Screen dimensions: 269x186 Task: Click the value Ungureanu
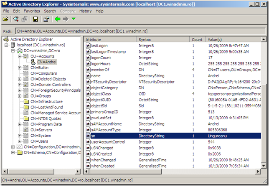click(x=217, y=136)
